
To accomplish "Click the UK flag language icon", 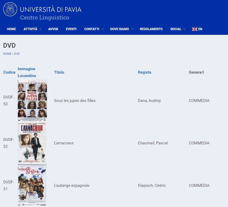I will click(195, 29).
